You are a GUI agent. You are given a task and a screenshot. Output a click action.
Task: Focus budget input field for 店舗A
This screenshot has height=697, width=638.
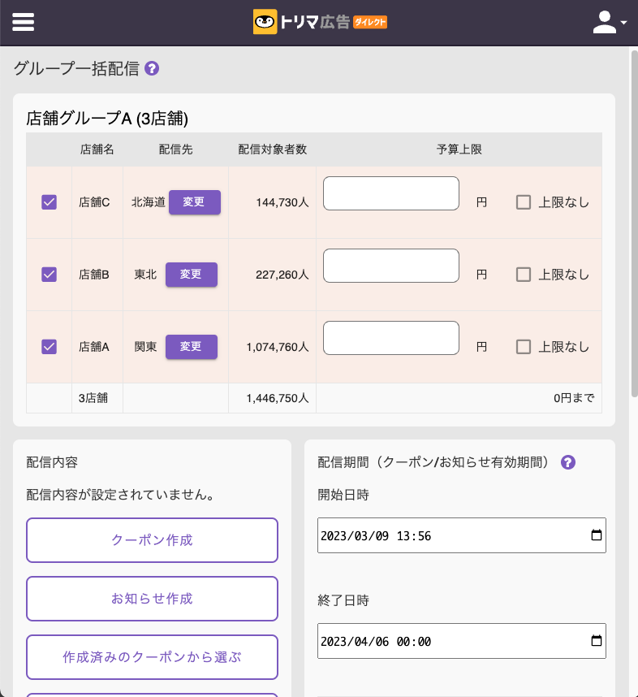[x=391, y=338]
